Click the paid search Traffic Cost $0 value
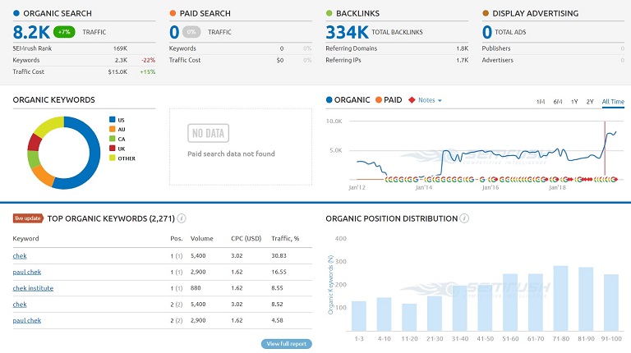Screen dimensions: 631x353 click(x=280, y=60)
